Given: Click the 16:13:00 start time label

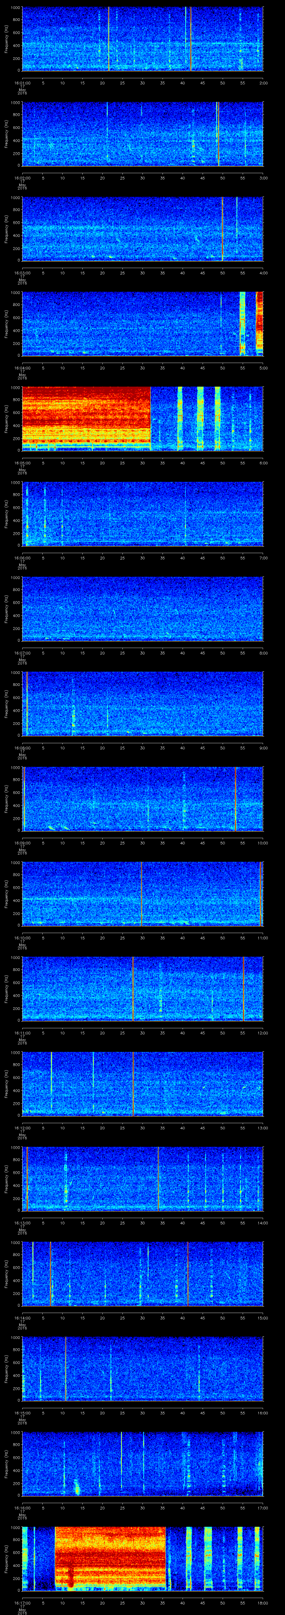Looking at the screenshot, I should click(22, 1223).
